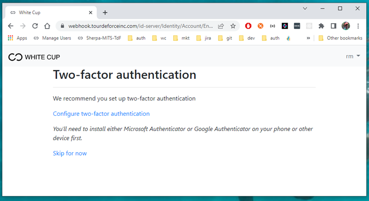Open the Apps bookmark shortcut
The image size is (369, 201).
click(18, 38)
